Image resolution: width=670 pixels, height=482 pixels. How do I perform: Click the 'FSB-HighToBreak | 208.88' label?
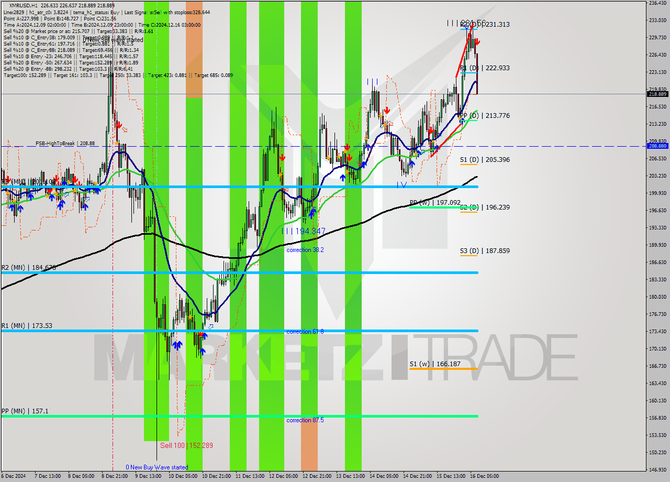pyautogui.click(x=65, y=143)
